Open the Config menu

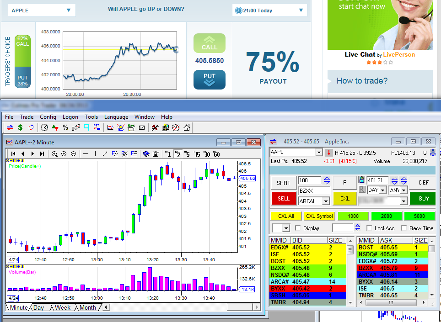click(x=48, y=117)
